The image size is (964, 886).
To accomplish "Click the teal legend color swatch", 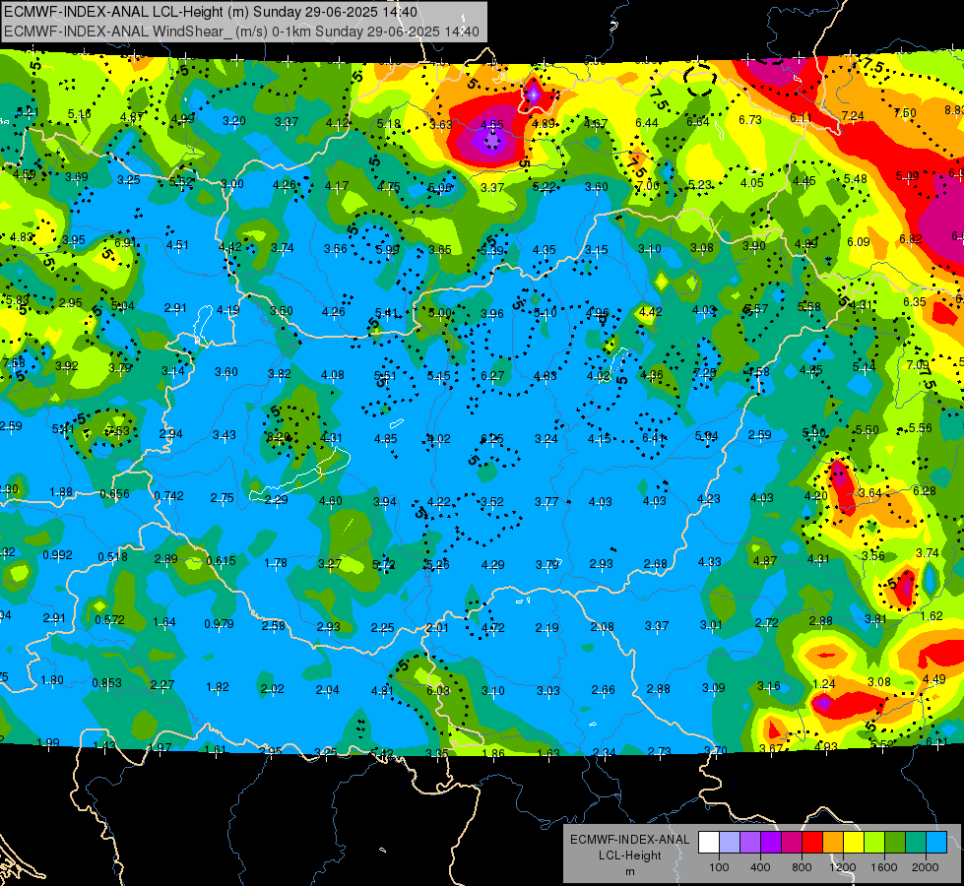I will click(x=916, y=843).
